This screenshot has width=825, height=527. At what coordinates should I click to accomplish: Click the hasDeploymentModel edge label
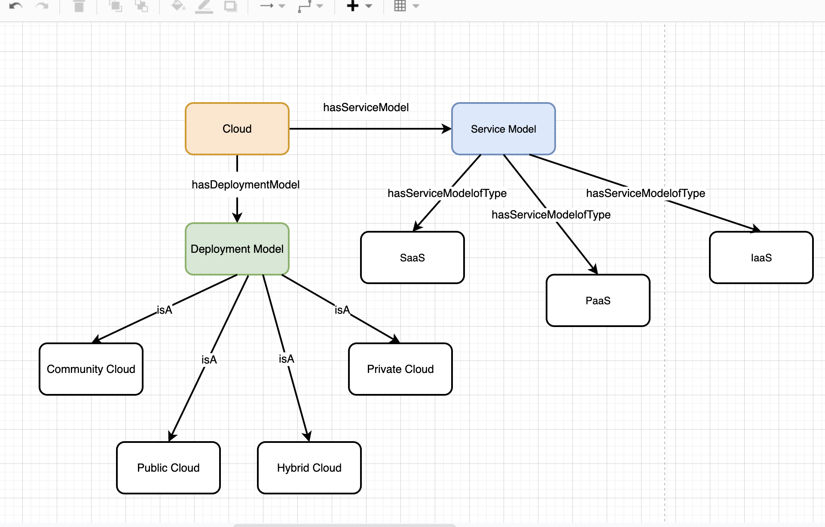click(245, 185)
